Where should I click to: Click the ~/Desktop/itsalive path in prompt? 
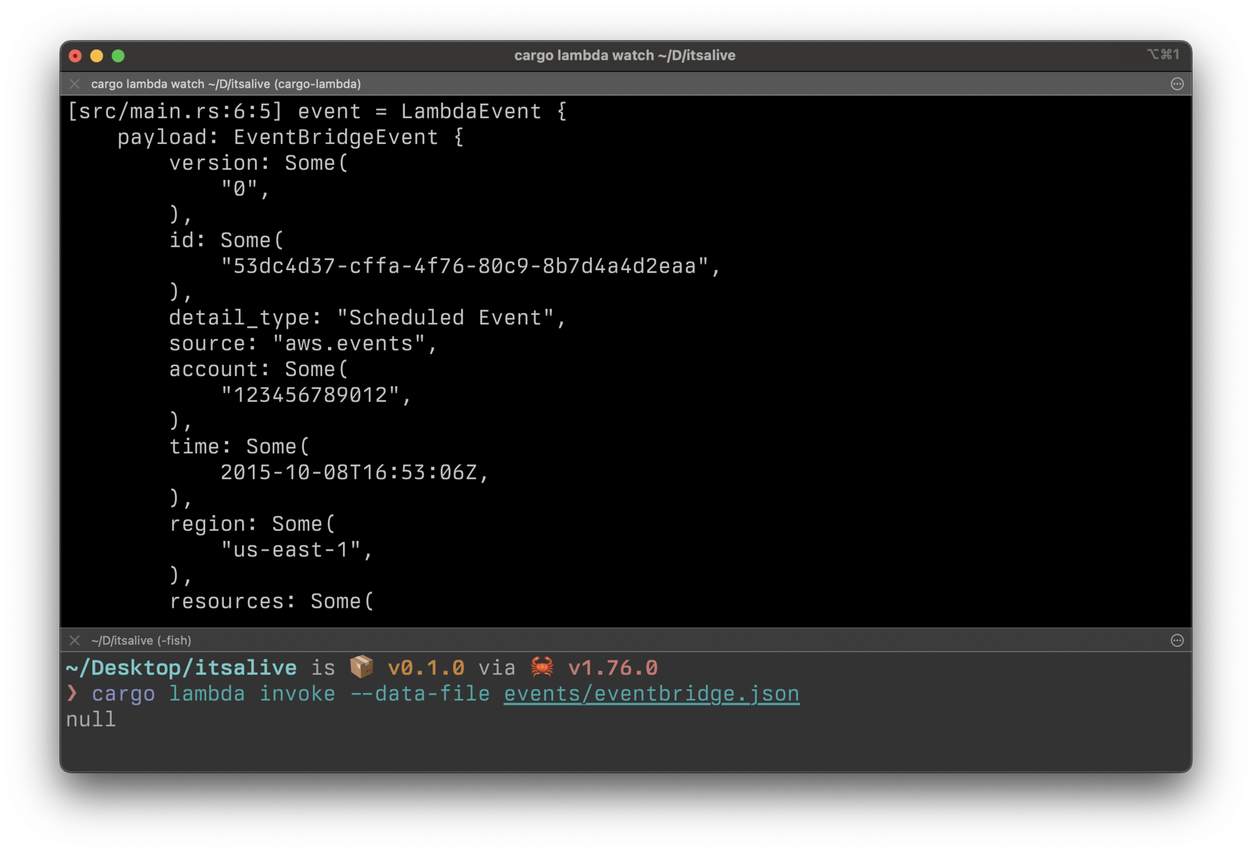(181, 668)
